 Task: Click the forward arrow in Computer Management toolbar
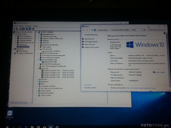pos(17,29)
